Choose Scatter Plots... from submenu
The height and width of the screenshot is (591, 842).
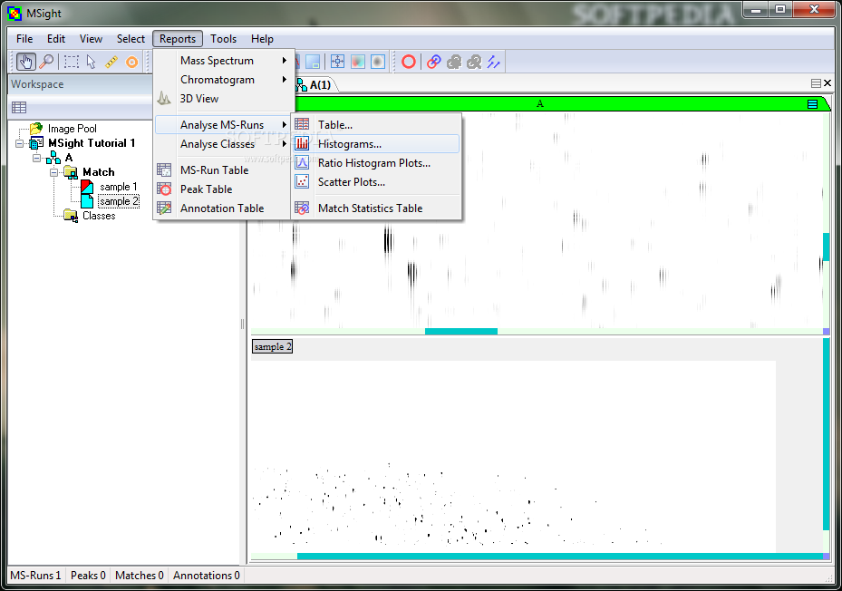[x=376, y=182]
